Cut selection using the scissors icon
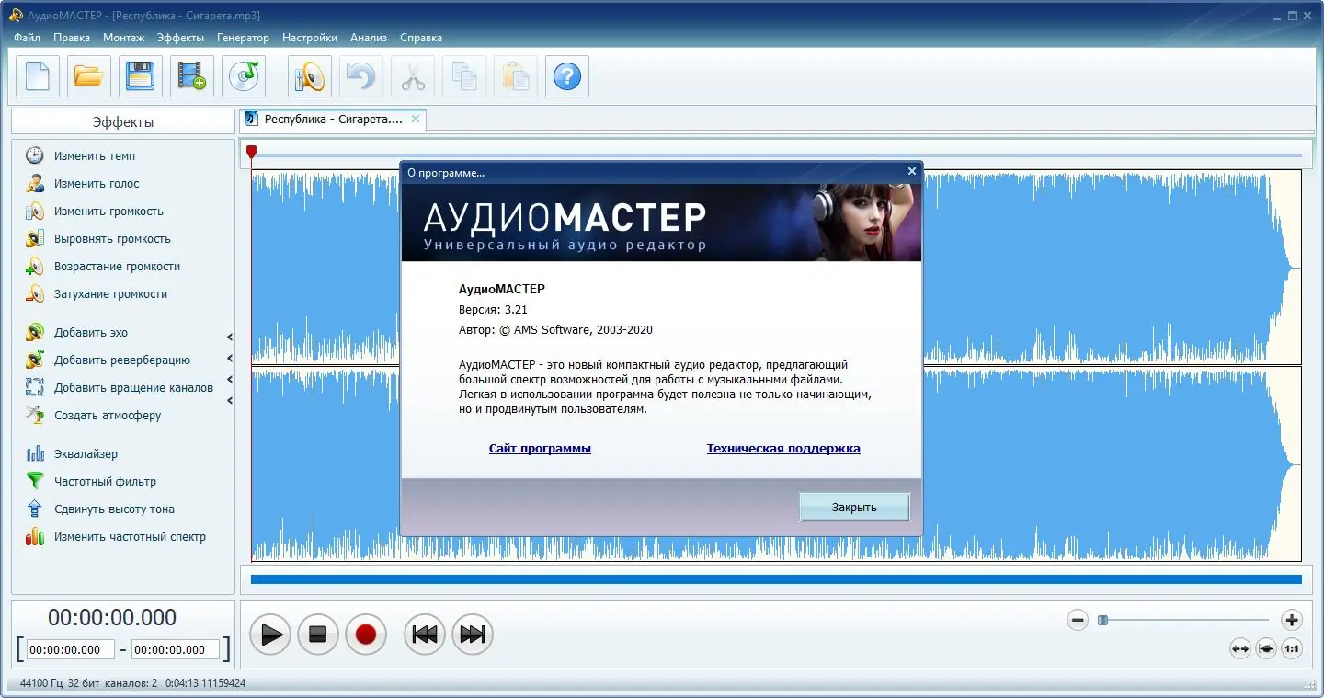 (412, 76)
